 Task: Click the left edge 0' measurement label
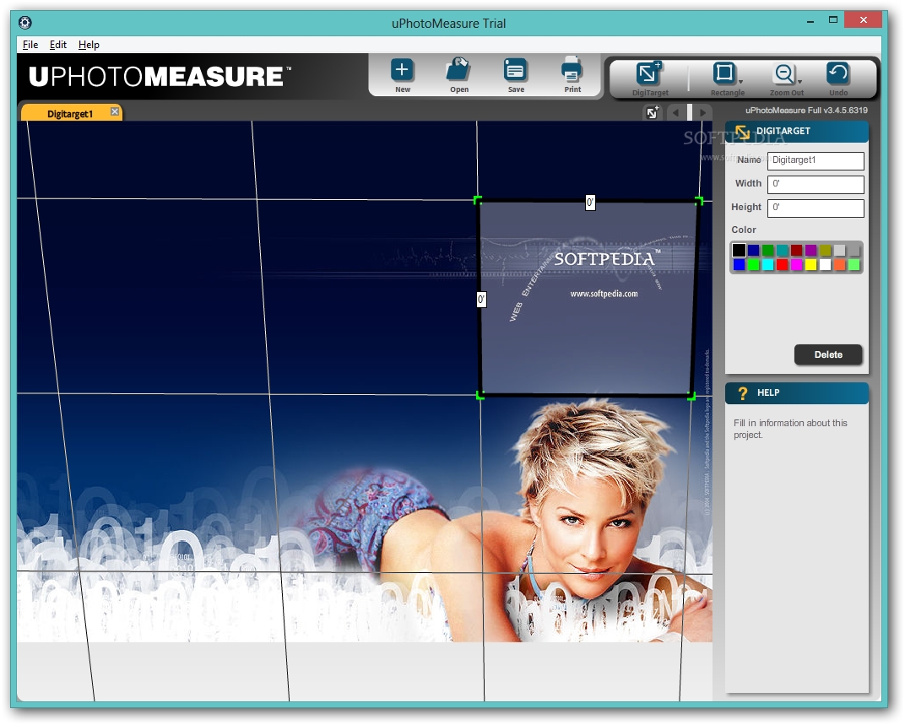click(x=481, y=300)
